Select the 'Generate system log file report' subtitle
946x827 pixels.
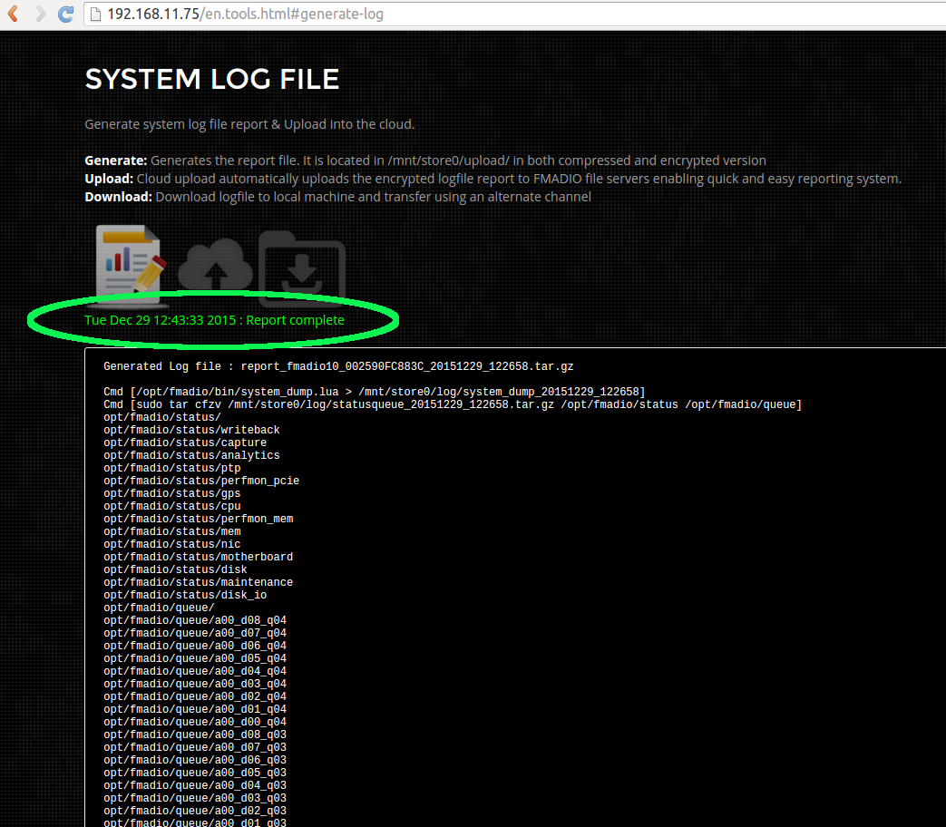pos(249,123)
